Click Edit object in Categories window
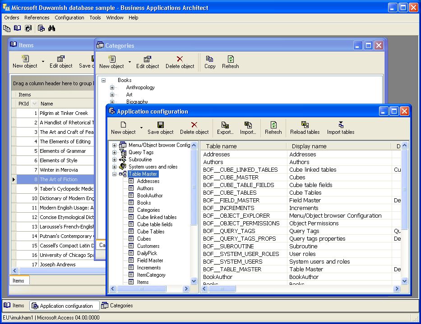 point(148,62)
